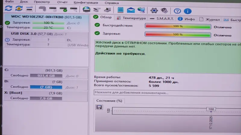Switch to the Журнал tab
This screenshot has width=241, height=135.
coord(209,19)
